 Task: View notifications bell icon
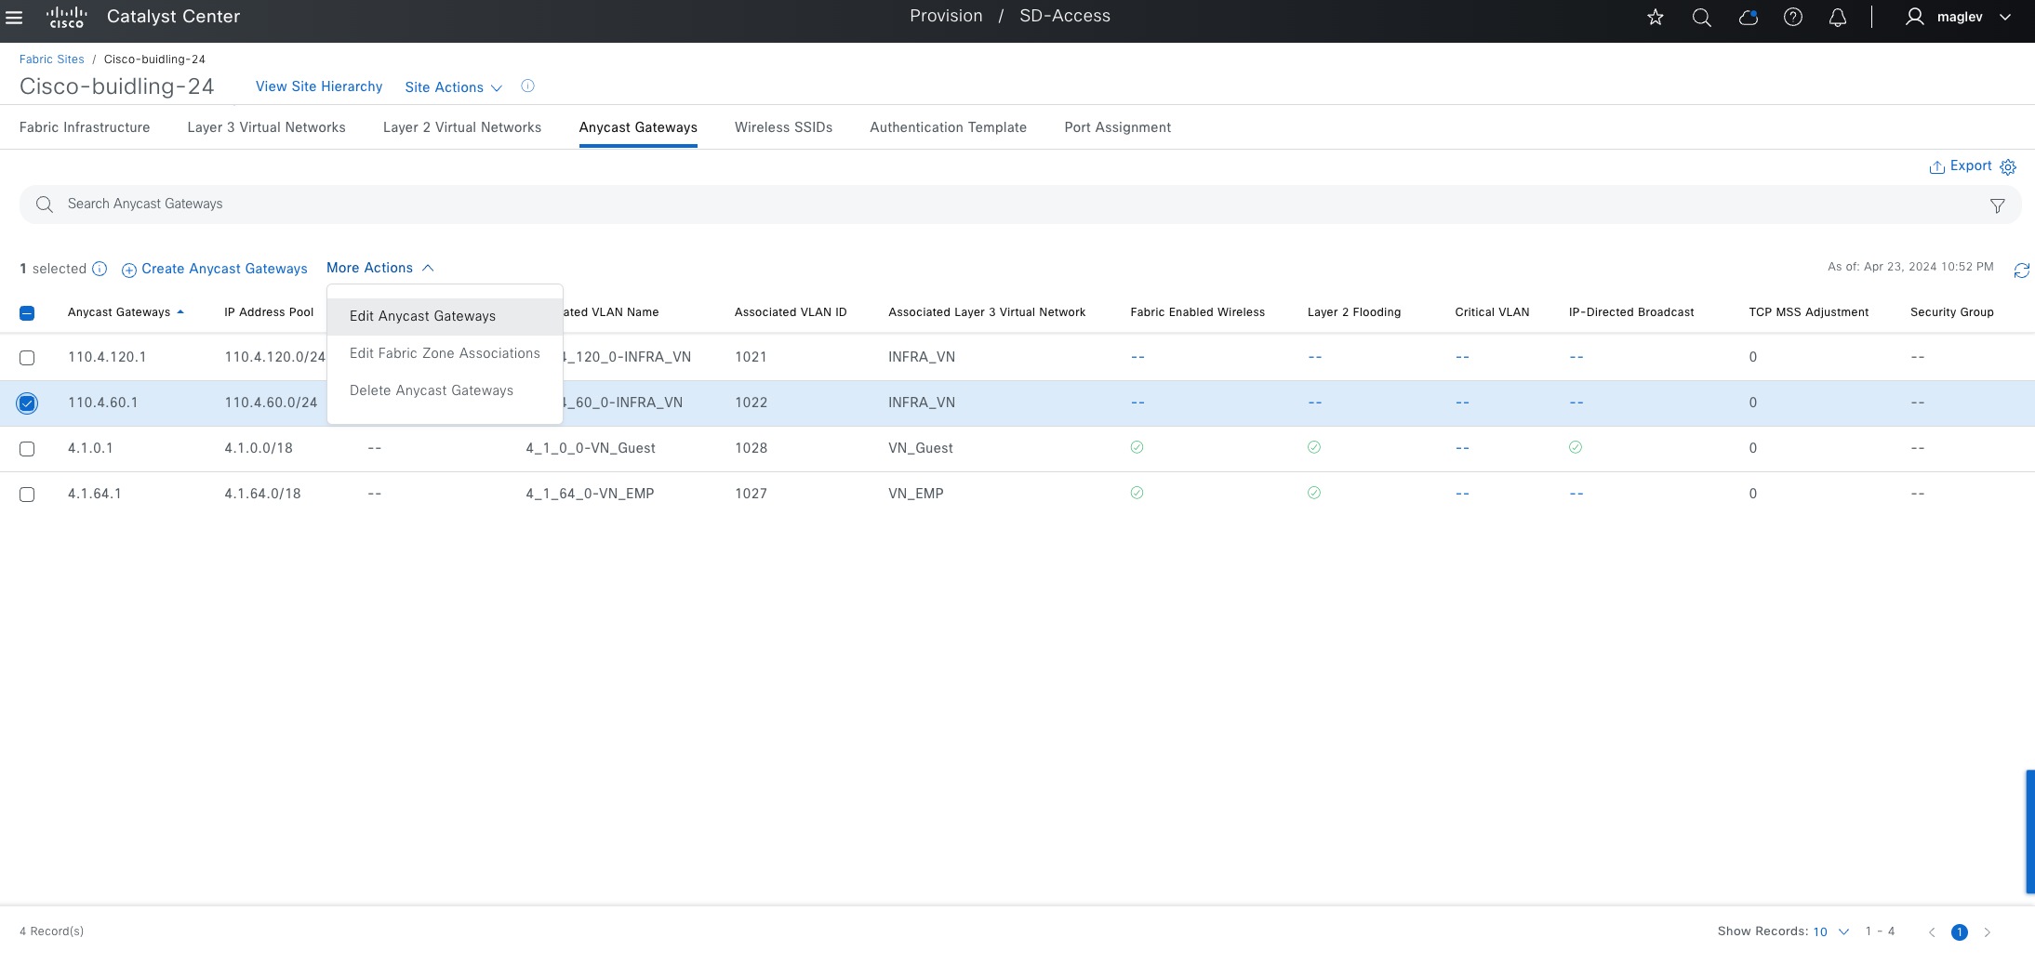point(1837,17)
